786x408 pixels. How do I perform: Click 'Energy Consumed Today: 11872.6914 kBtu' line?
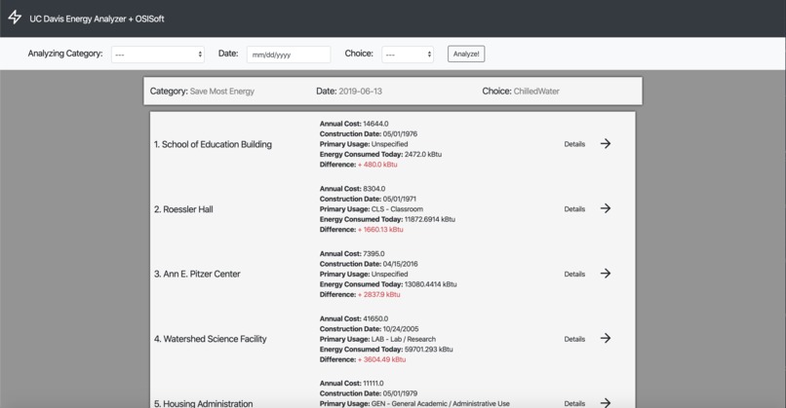tap(387, 220)
